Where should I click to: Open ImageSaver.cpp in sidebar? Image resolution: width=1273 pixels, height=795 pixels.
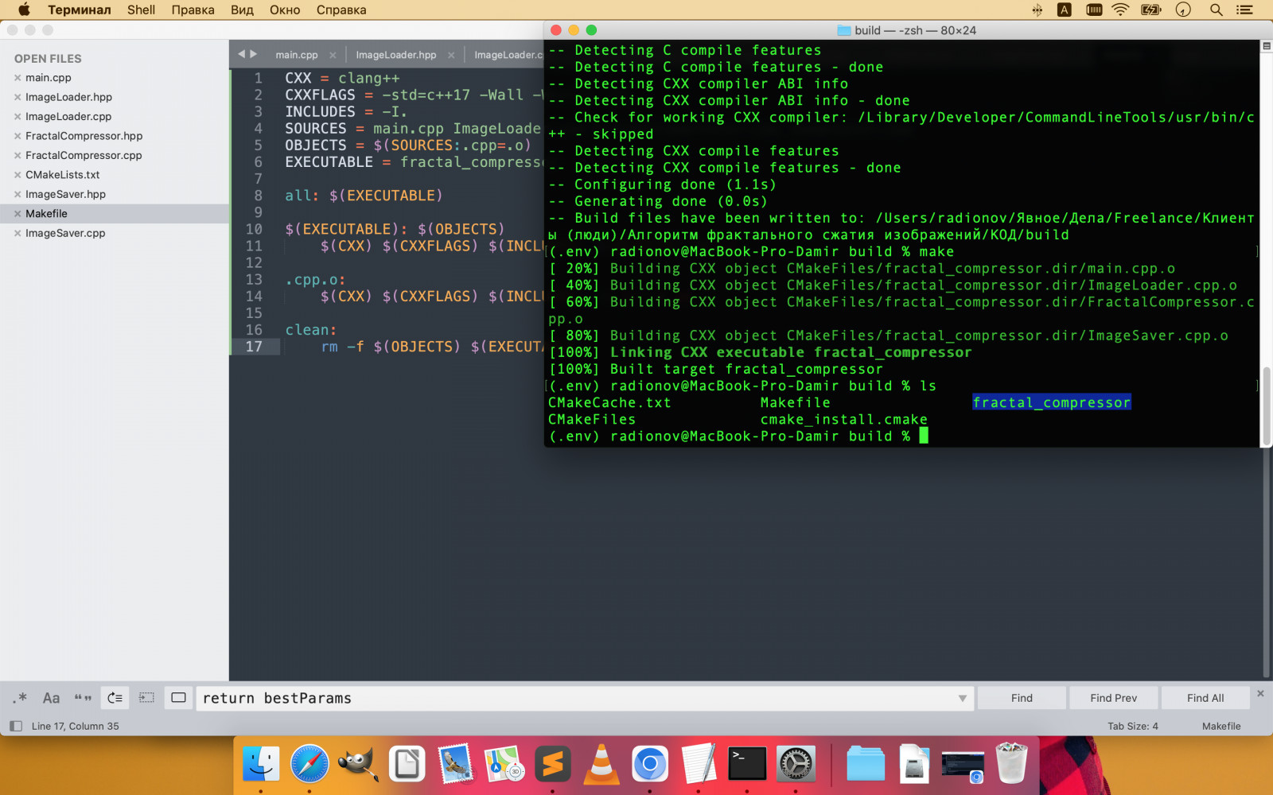(65, 233)
